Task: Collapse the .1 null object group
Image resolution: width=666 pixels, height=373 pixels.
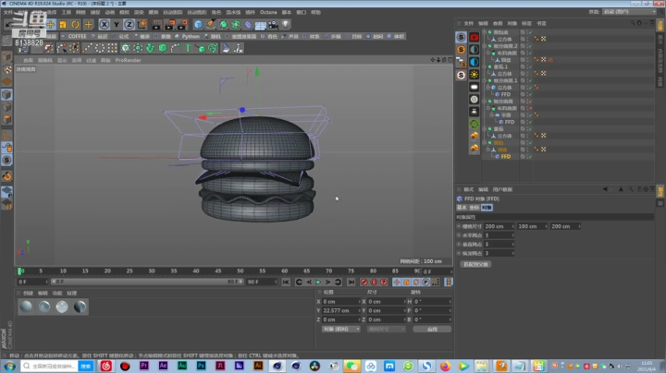Action: tap(485, 67)
